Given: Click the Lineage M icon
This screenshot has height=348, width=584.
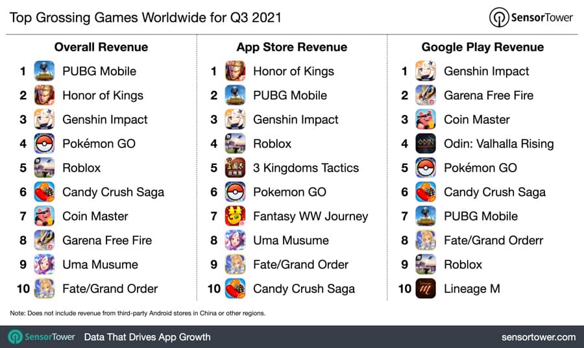Looking at the screenshot, I should [x=426, y=289].
